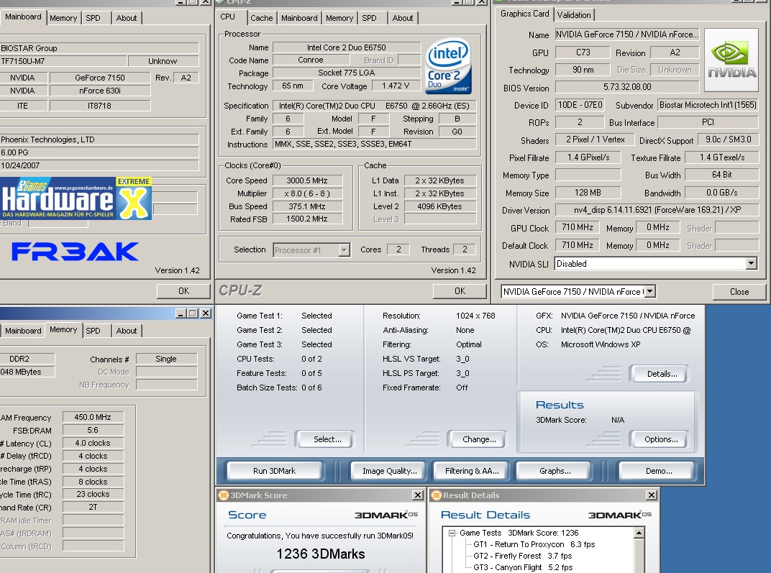Switch to the Validation tab in GPU-Z
Image resolution: width=771 pixels, height=573 pixels.
(574, 15)
